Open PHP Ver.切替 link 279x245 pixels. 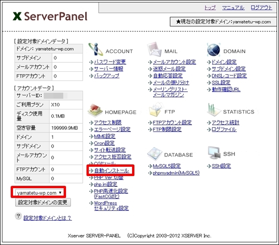(x=109, y=177)
